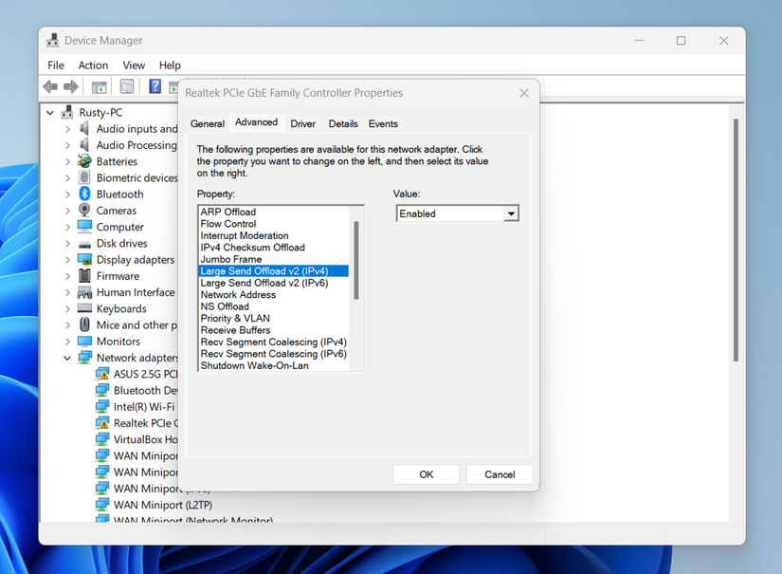Click the Property list scrollbar thumb

[356, 260]
